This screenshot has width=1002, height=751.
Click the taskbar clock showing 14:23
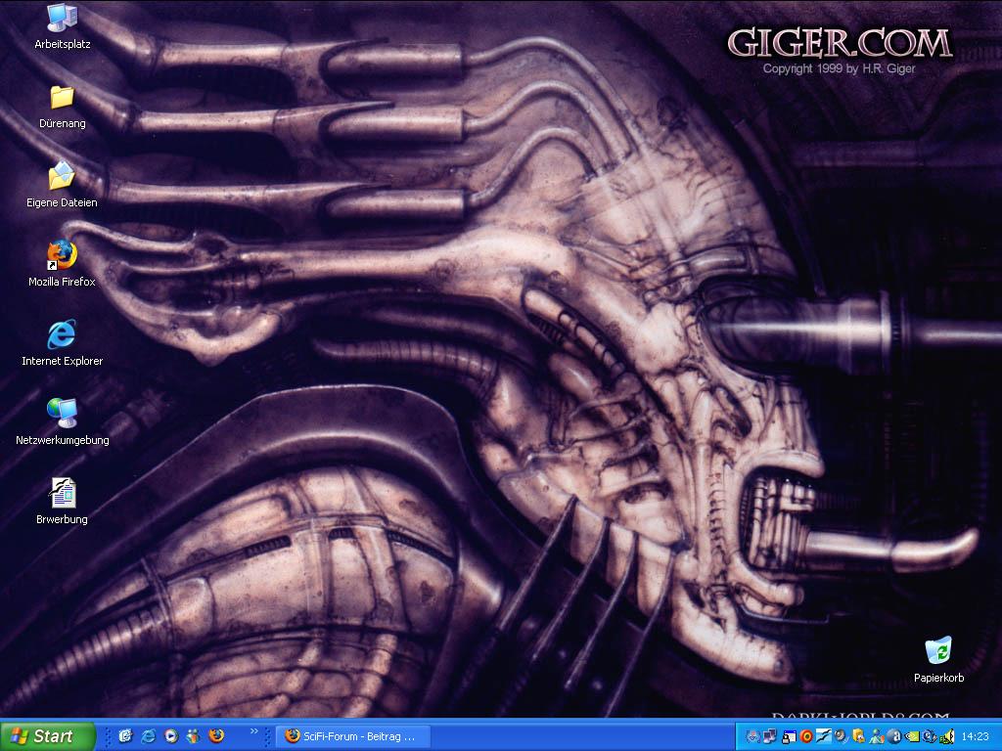point(975,736)
